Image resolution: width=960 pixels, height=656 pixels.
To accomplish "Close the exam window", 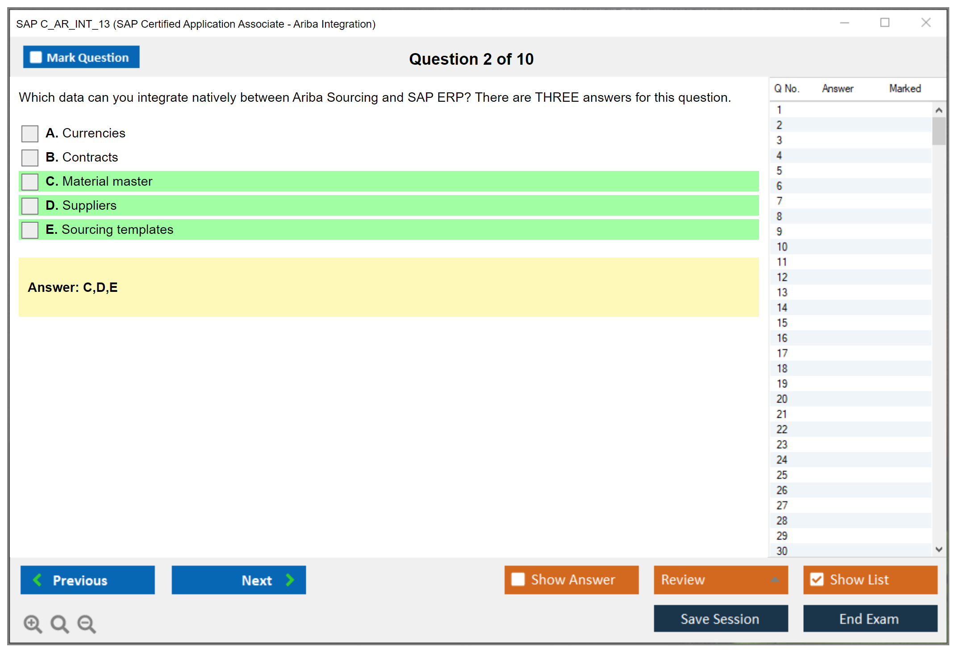I will click(x=926, y=23).
